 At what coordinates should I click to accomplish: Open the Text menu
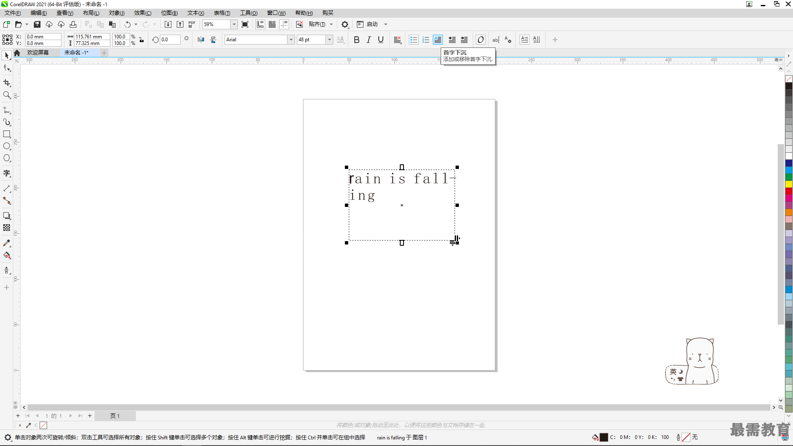[196, 13]
